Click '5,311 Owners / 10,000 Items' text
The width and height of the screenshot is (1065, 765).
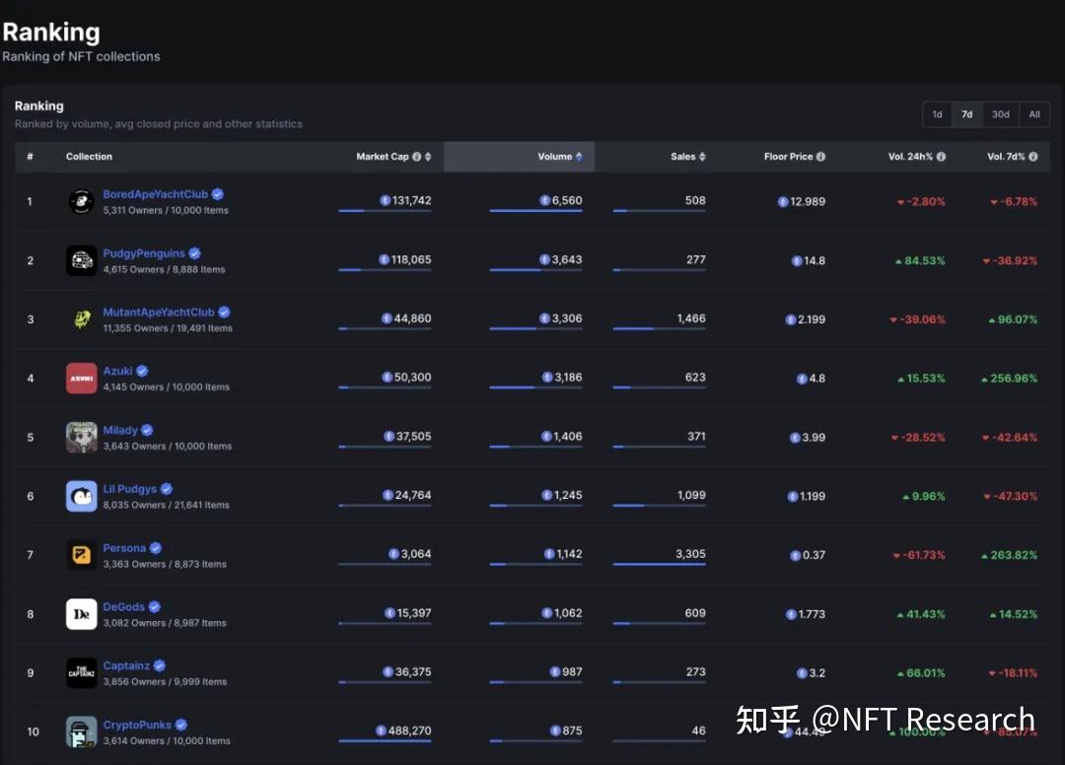(166, 210)
